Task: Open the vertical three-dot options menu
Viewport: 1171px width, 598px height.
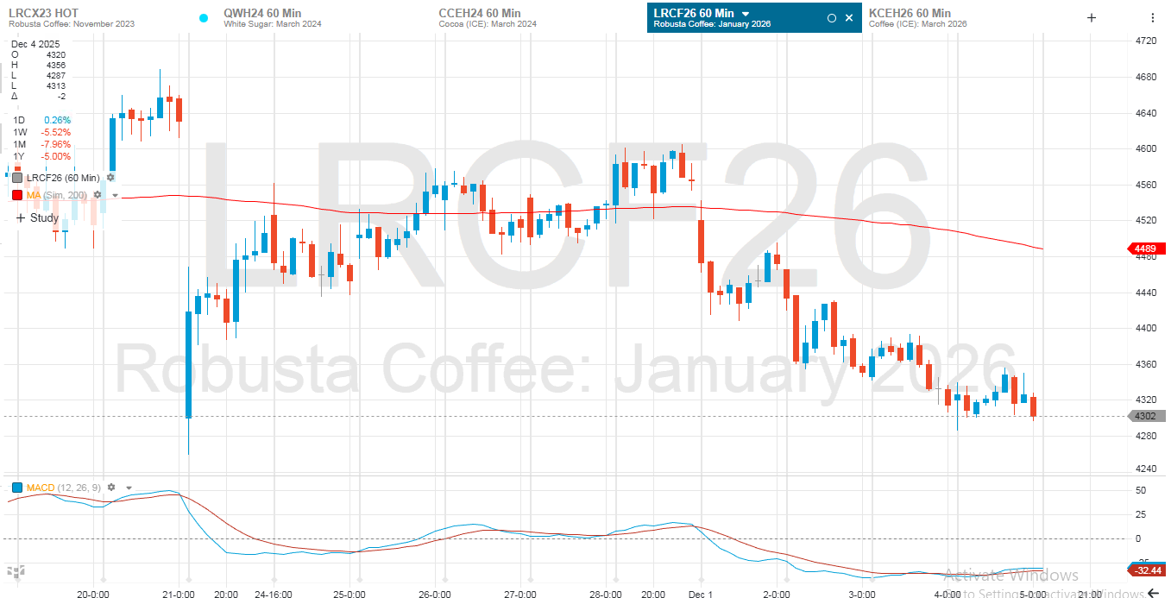Action: pos(1152,17)
